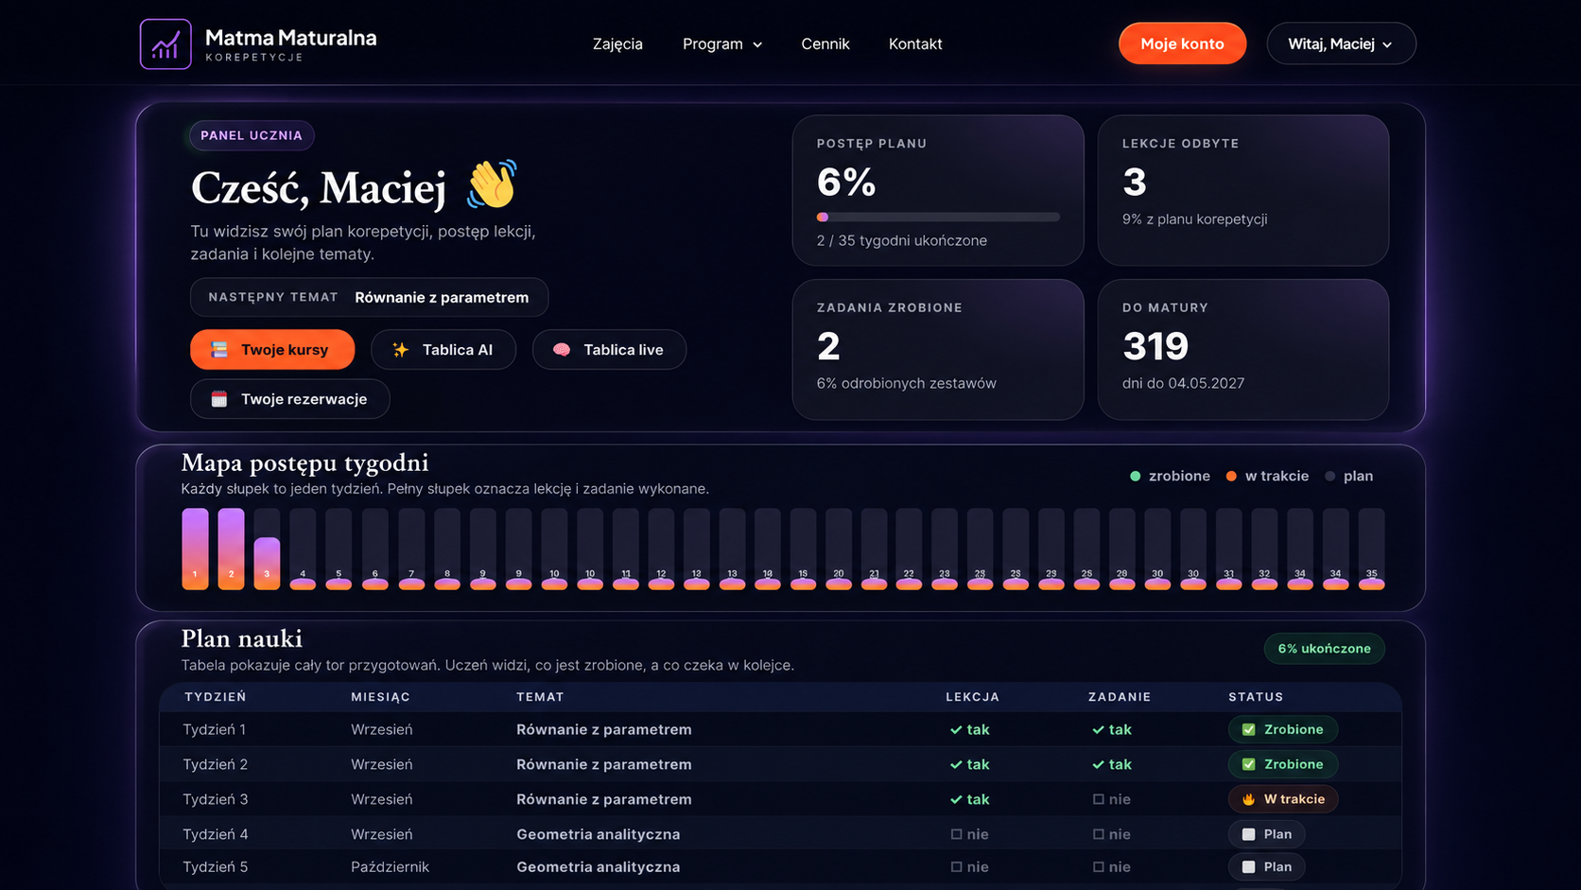The width and height of the screenshot is (1581, 890).
Task: Expand the Program dropdown in the navigation
Action: coord(722,44)
